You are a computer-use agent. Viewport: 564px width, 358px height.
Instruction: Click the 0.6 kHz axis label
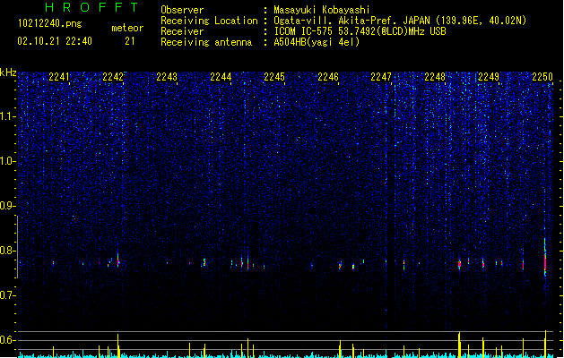[7, 340]
